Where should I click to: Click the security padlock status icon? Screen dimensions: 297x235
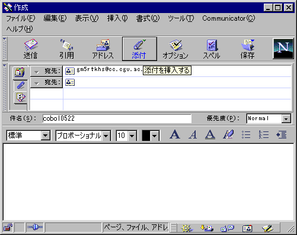click(8, 228)
